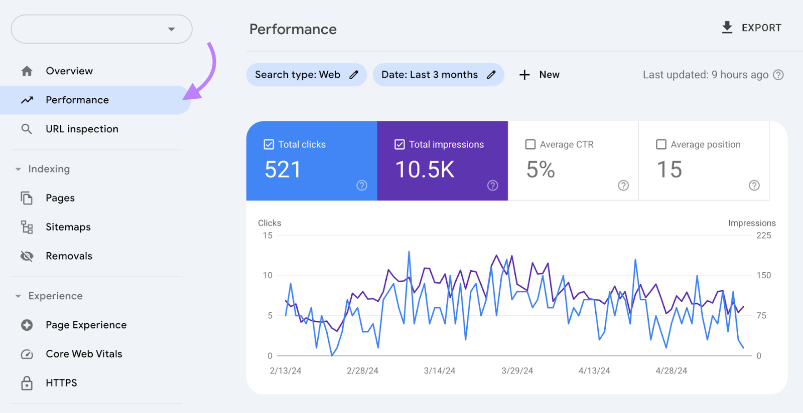
Task: Collapse the Indexing section
Action: coord(18,169)
